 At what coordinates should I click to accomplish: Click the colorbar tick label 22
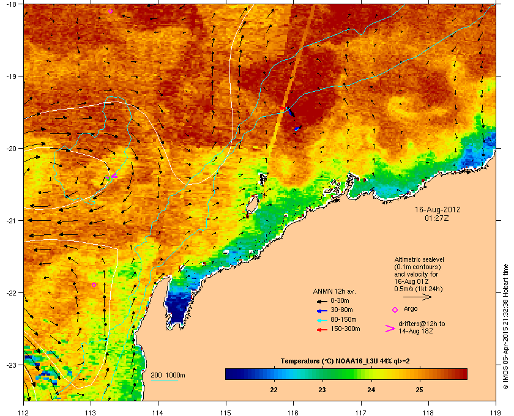[274, 390]
